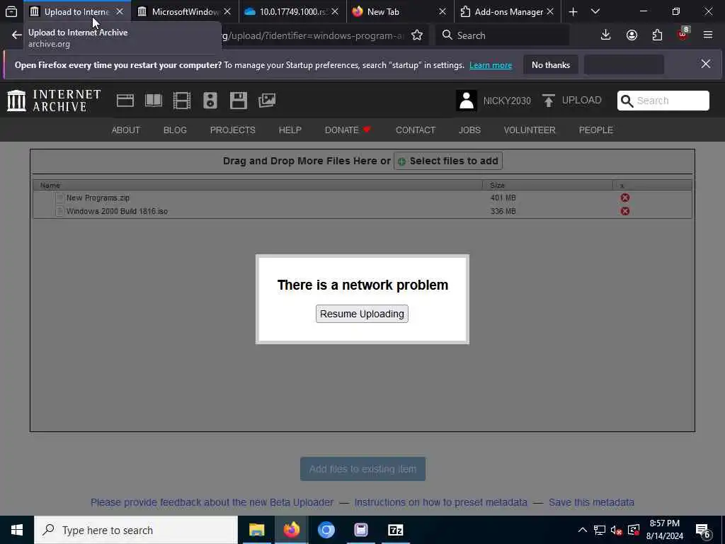Image resolution: width=725 pixels, height=544 pixels.
Task: Open the Software floppy-disk icon
Action: click(239, 101)
